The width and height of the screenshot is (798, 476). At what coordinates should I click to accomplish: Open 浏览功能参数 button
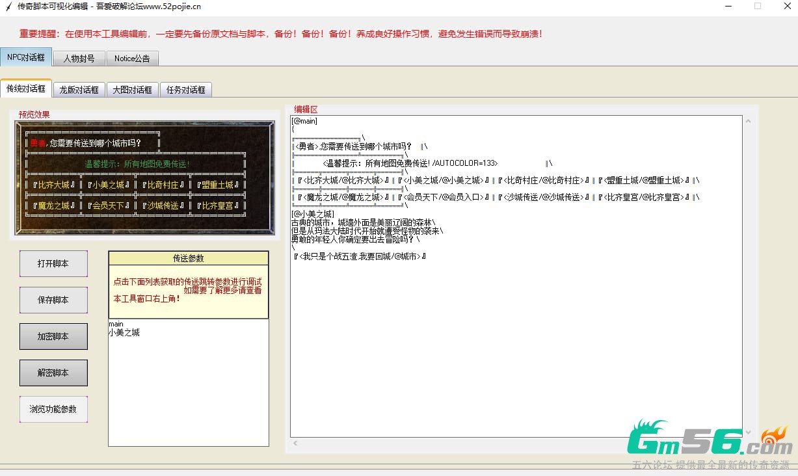[x=53, y=410]
